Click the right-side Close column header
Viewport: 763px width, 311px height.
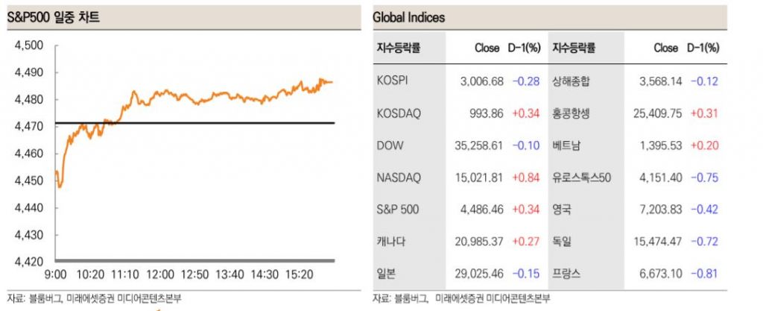pos(665,48)
